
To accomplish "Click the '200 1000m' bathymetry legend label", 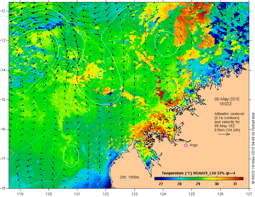I will coord(130,177).
